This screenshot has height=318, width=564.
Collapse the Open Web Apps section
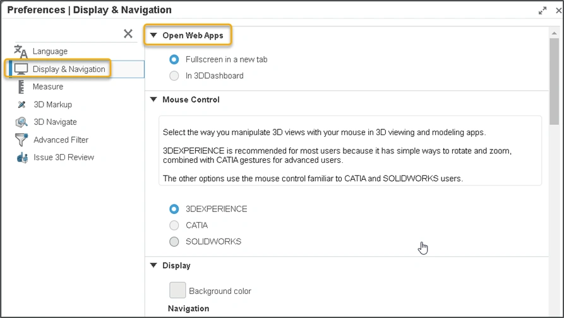pos(153,35)
